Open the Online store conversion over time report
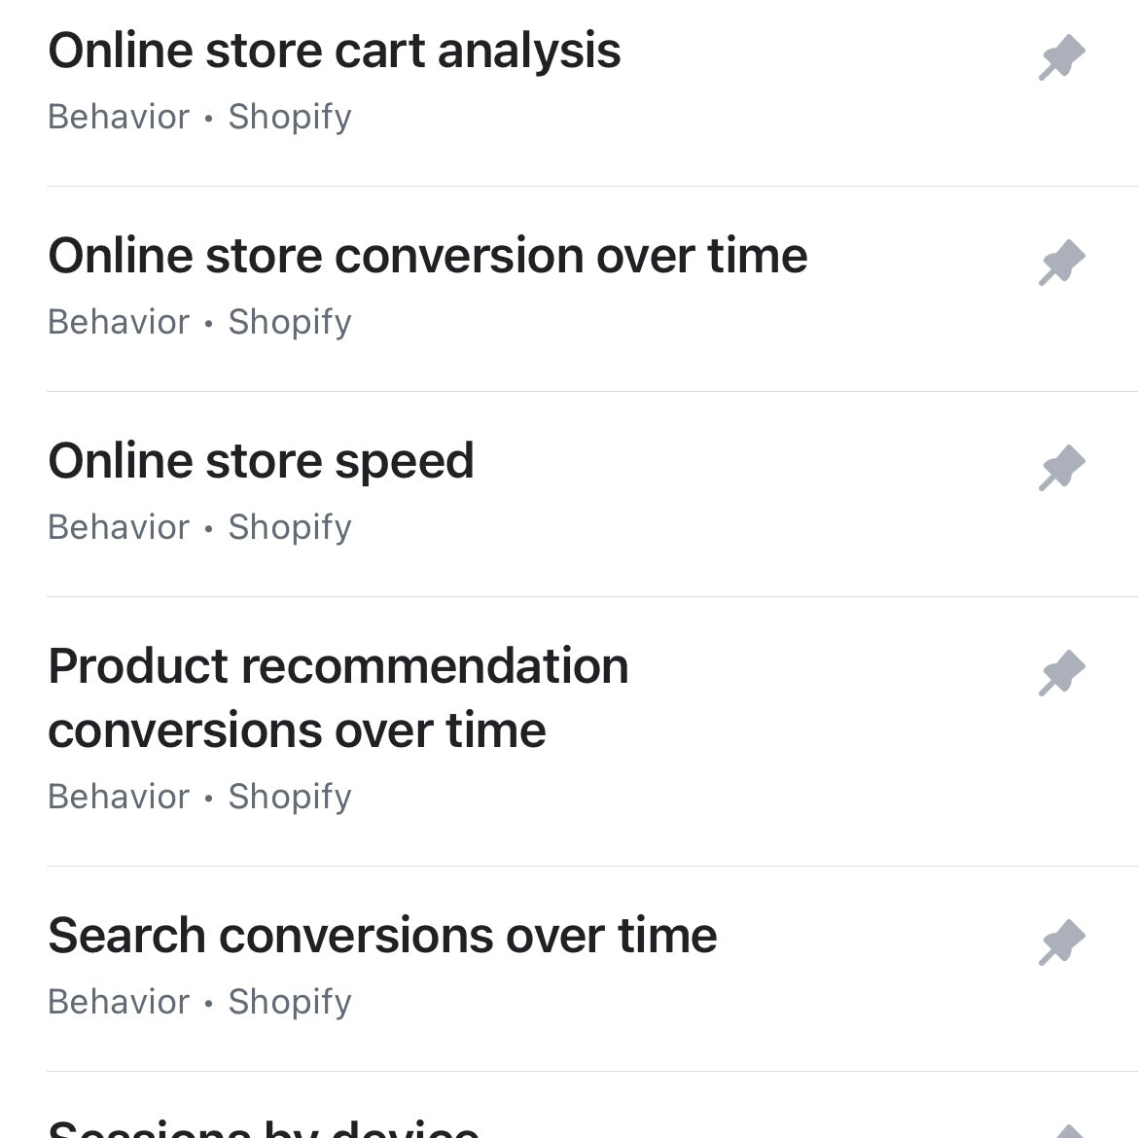 click(428, 255)
